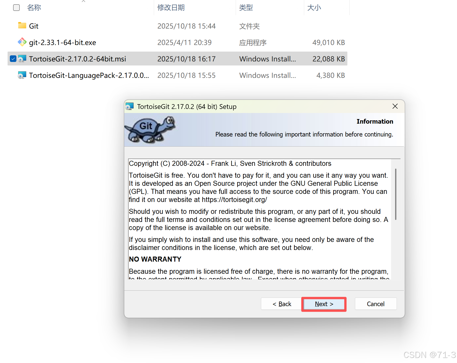Click the NO WARRANTY heading

point(155,259)
